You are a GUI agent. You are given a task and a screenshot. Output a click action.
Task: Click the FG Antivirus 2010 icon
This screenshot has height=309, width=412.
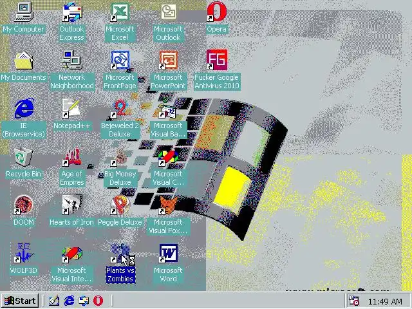(x=216, y=60)
